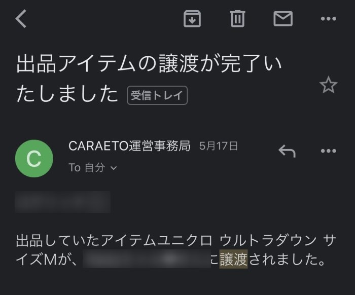The image size is (355, 295).
Task: Tap the highlighted word 譲渡 in body
Action: [x=233, y=259]
